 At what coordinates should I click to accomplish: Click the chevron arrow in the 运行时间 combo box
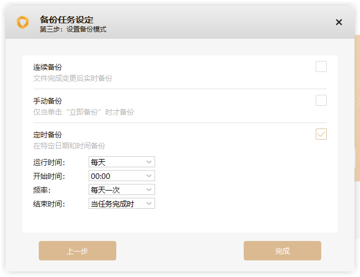point(149,162)
